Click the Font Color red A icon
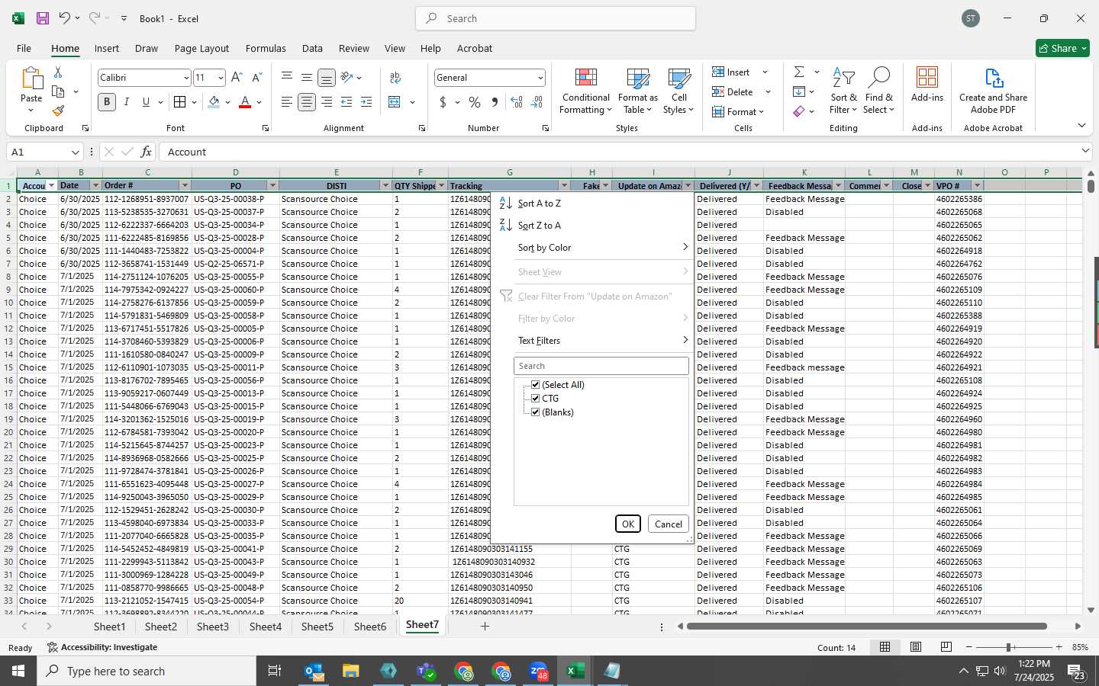Viewport: 1099px width, 686px height. click(245, 102)
